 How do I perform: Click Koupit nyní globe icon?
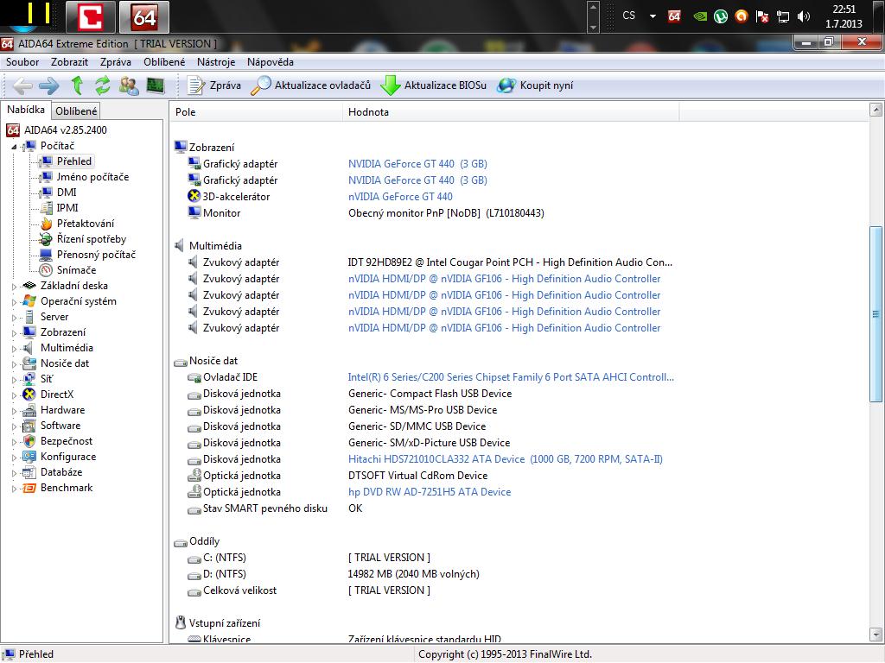coord(506,85)
